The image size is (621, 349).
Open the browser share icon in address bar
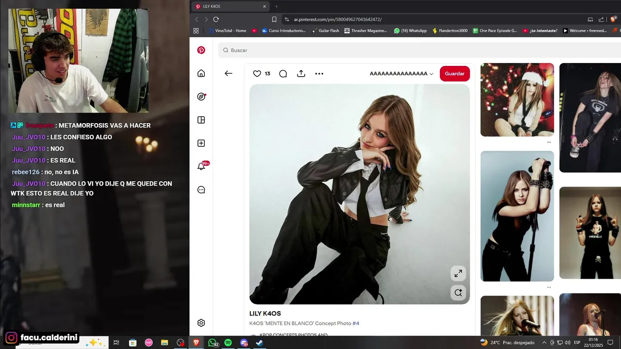pyautogui.click(x=602, y=19)
